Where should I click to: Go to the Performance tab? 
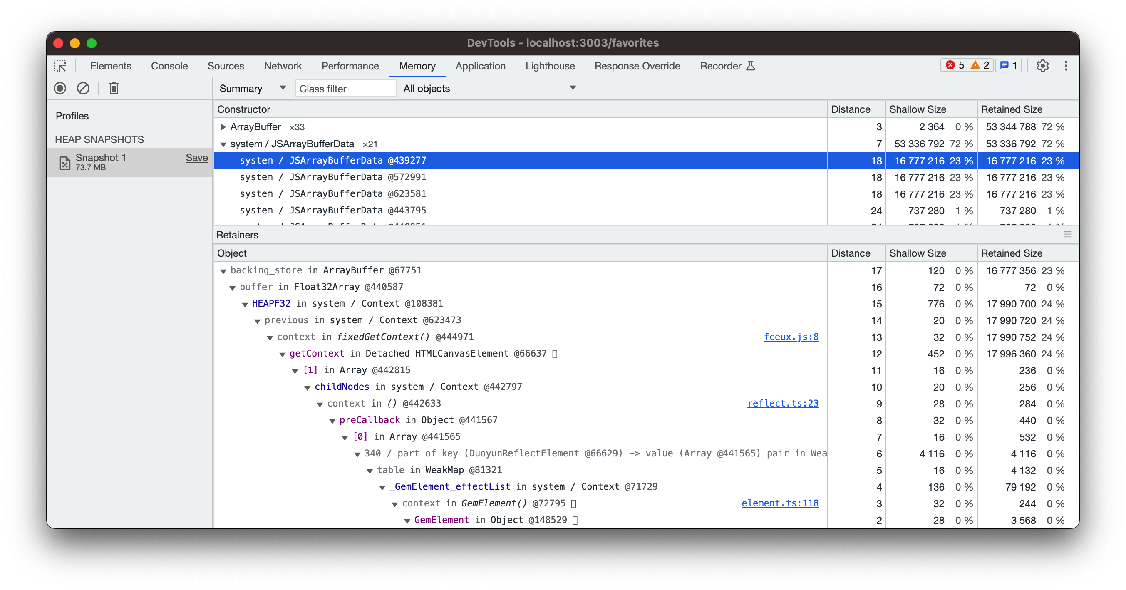350,66
